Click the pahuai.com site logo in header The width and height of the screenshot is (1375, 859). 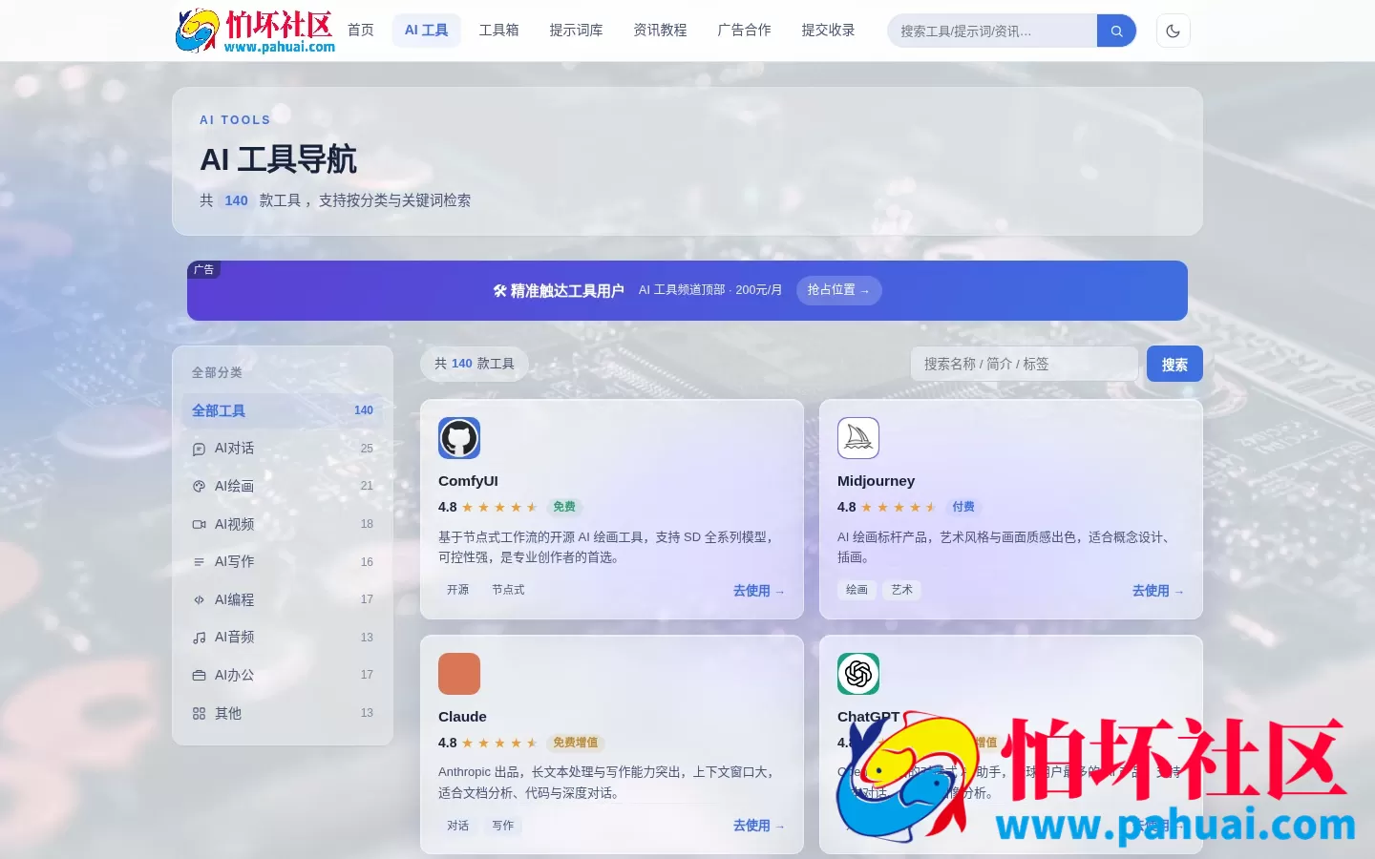click(x=255, y=31)
